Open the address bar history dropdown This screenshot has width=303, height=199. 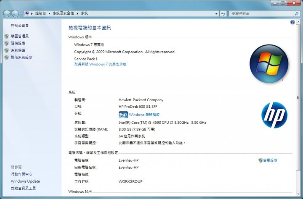point(216,13)
